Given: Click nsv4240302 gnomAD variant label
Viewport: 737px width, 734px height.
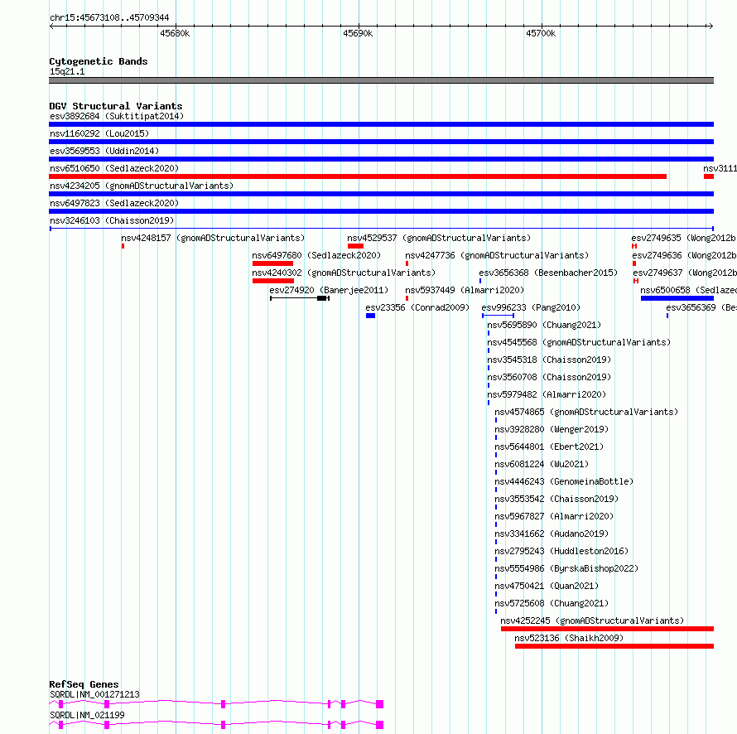Looking at the screenshot, I should [x=344, y=273].
